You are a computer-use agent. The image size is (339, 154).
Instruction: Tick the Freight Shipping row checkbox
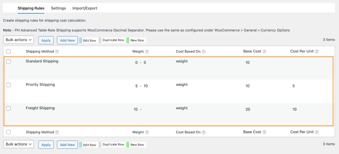(x=9, y=108)
